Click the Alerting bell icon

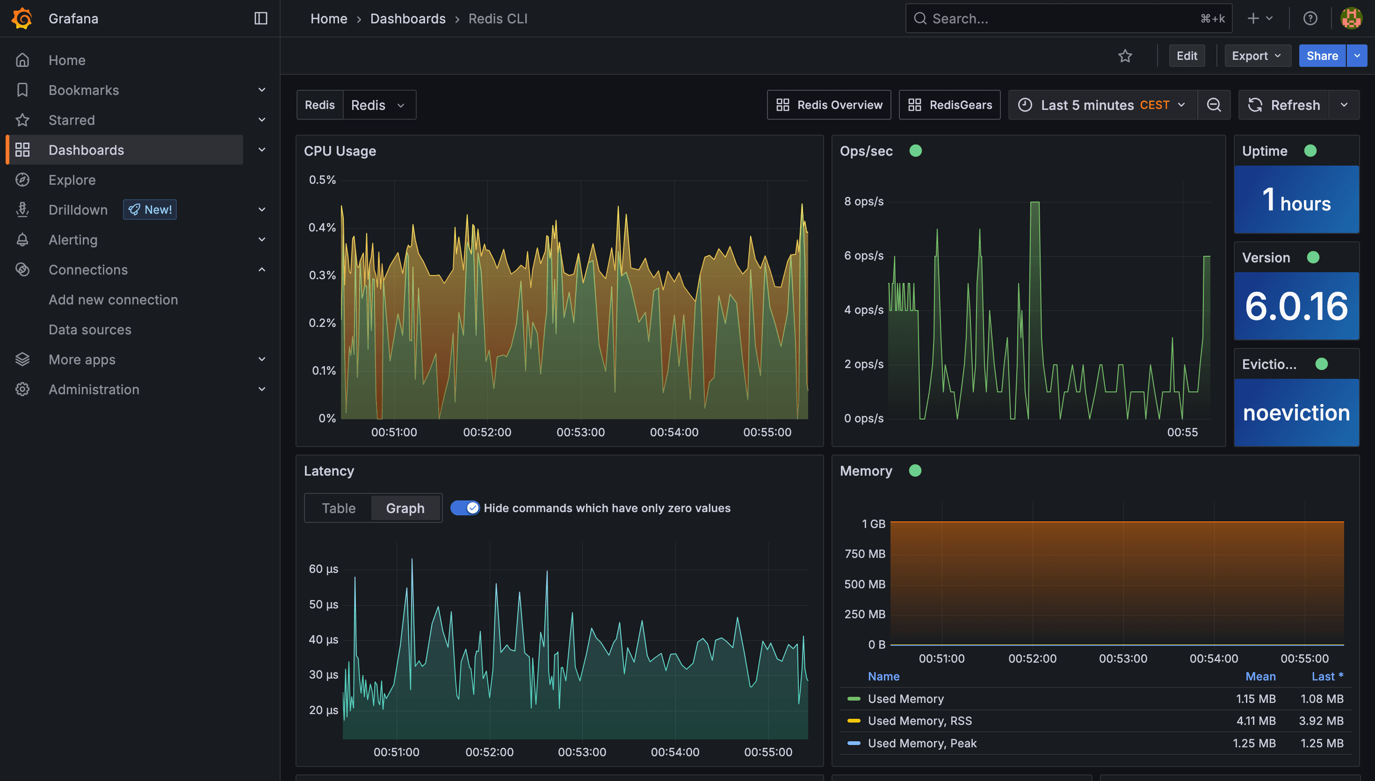pos(22,240)
